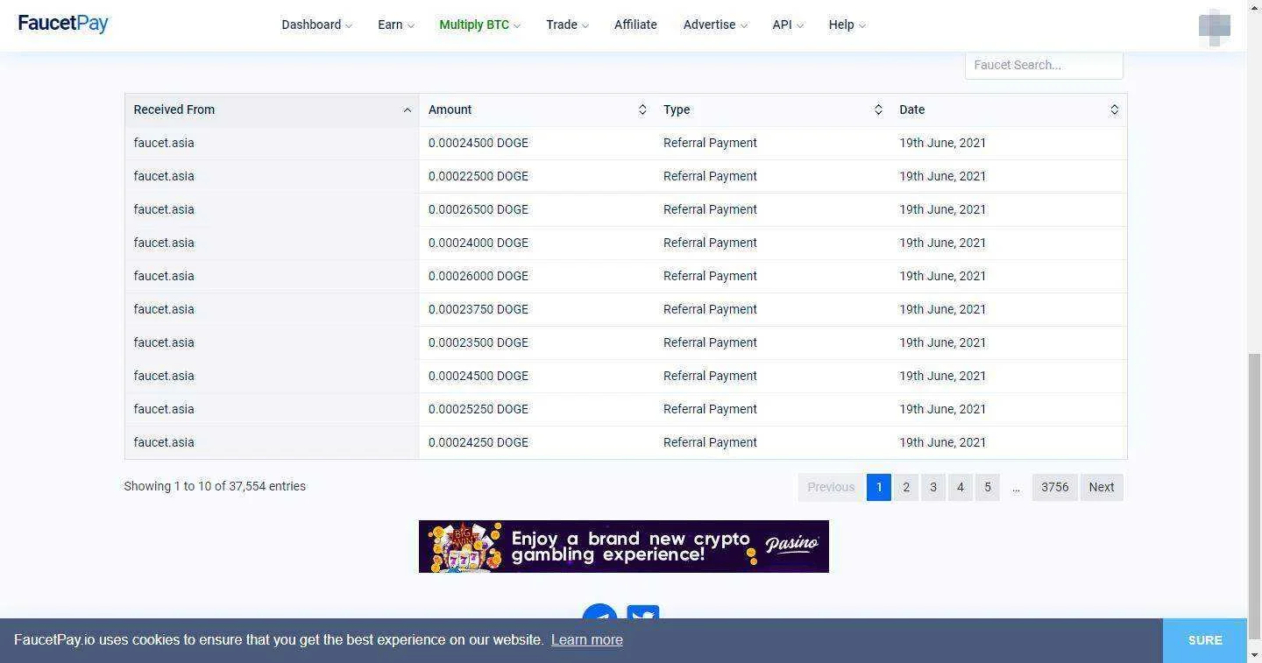This screenshot has width=1262, height=663.
Task: Go to pagination page 2
Action: click(x=906, y=487)
